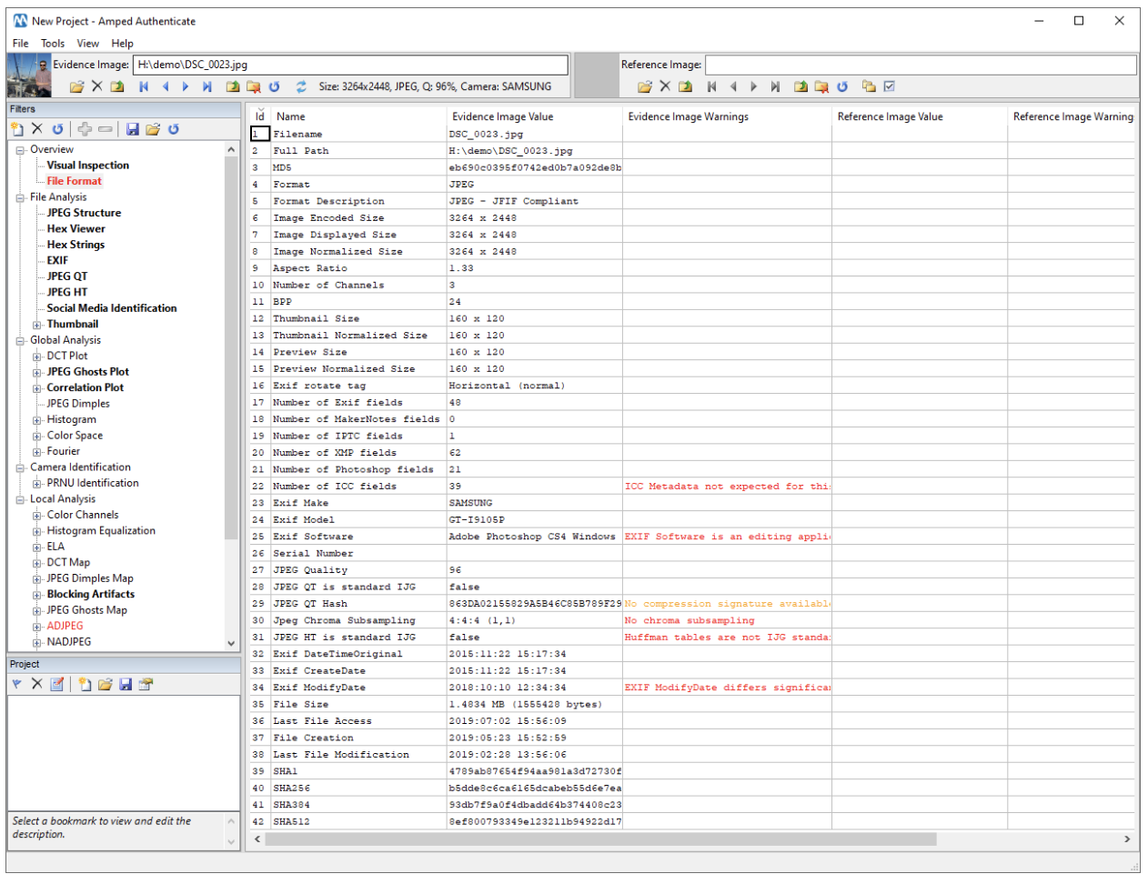The image size is (1148, 884).
Task: Toggle the checkbox icon in the reference toolbar
Action: click(890, 86)
